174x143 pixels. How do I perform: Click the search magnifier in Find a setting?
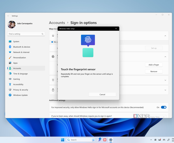[42, 34]
